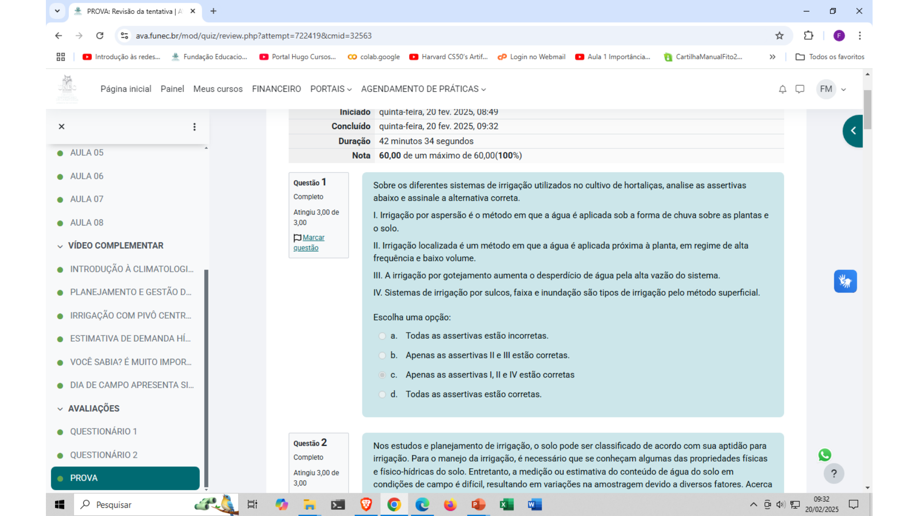Viewport: 918px width, 516px height.
Task: Select option b, assertivas II e III
Action: [382, 355]
